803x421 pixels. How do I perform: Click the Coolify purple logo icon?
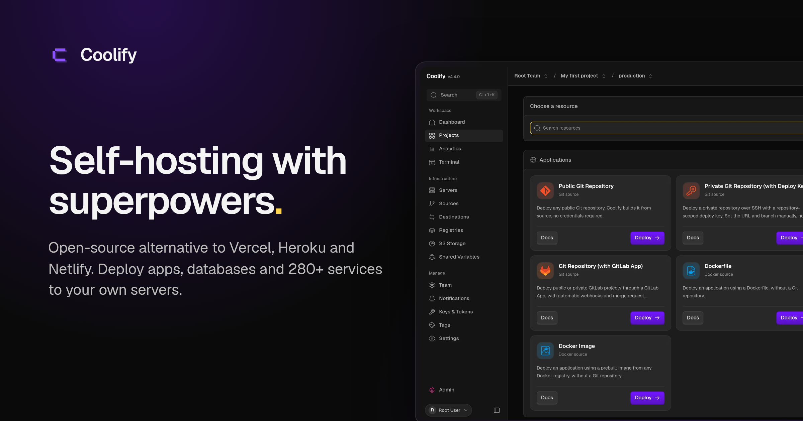[x=60, y=55]
